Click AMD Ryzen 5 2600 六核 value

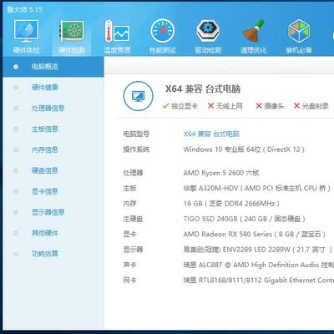[221, 173]
